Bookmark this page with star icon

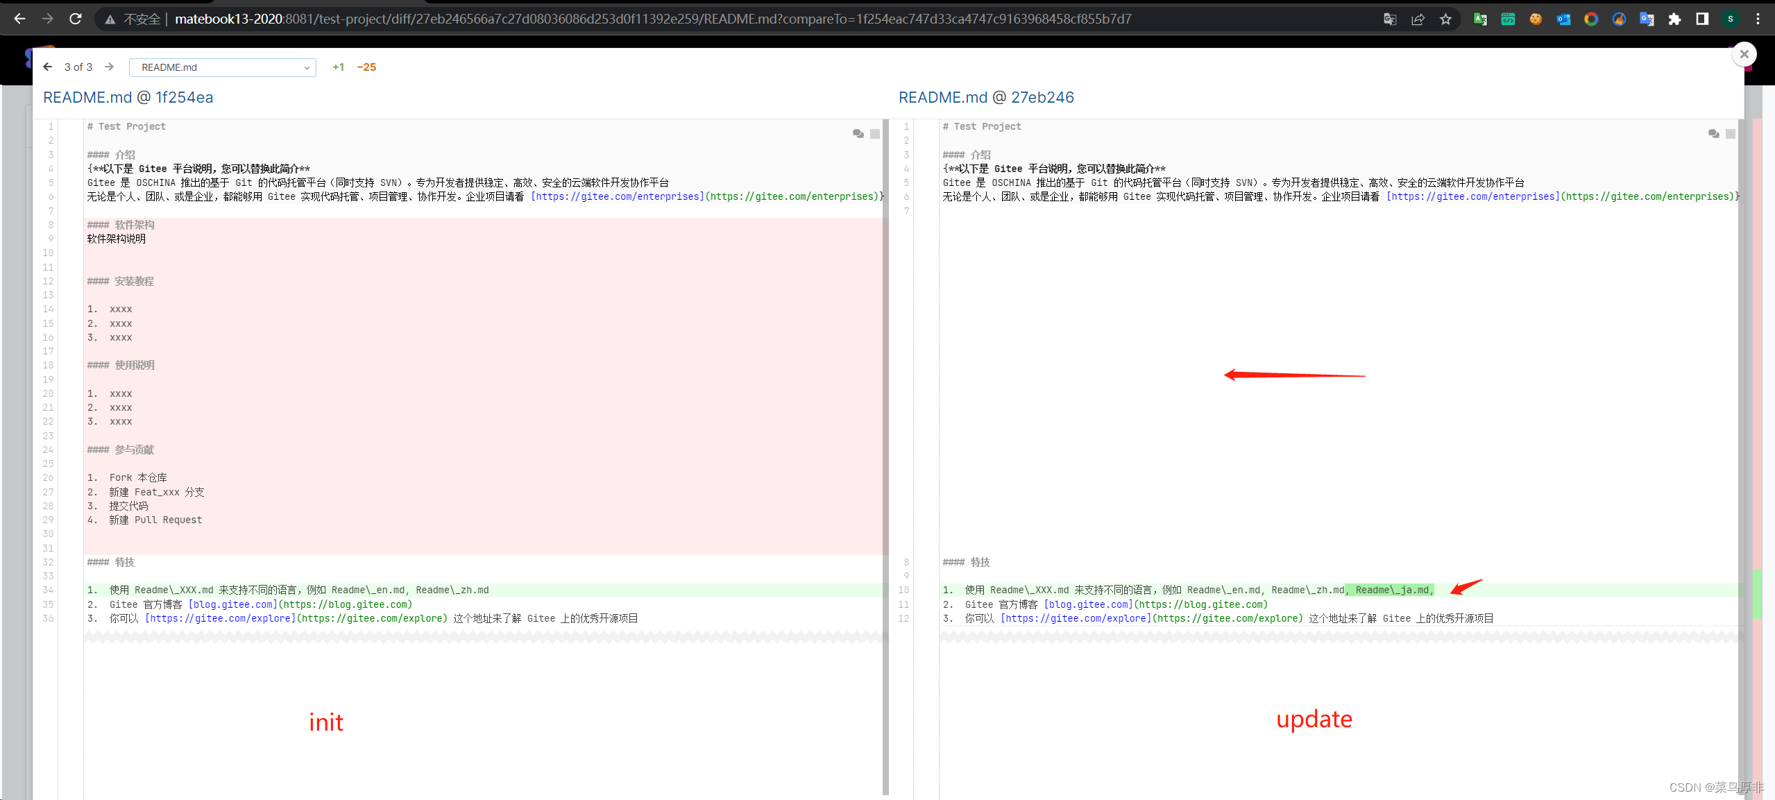(1445, 19)
